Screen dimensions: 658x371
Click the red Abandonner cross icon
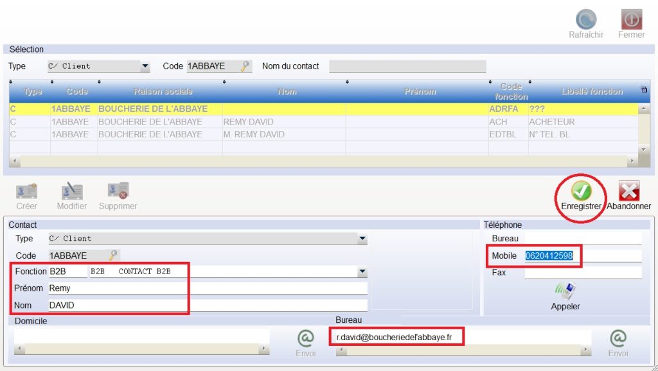click(x=628, y=191)
